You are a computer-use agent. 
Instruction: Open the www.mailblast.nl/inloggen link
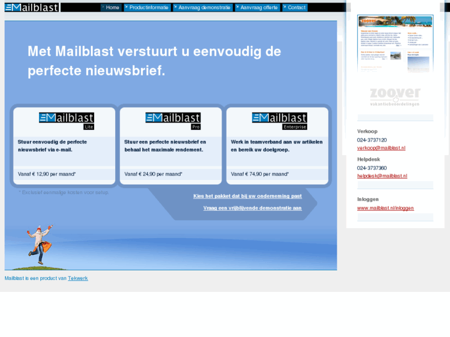click(x=386, y=208)
